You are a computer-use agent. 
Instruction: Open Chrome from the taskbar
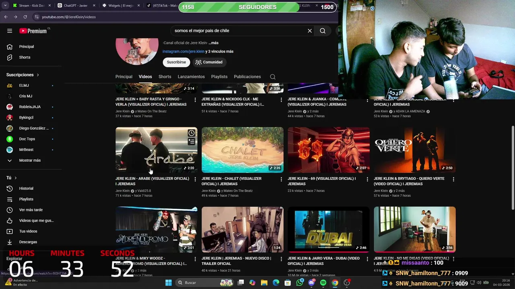335,283
